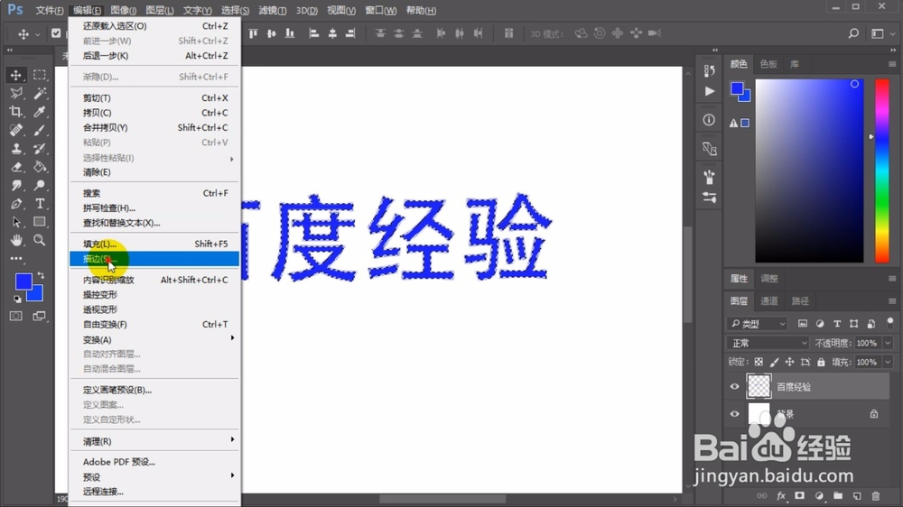The width and height of the screenshot is (903, 507).
Task: Select the Move tool
Action: click(x=15, y=75)
